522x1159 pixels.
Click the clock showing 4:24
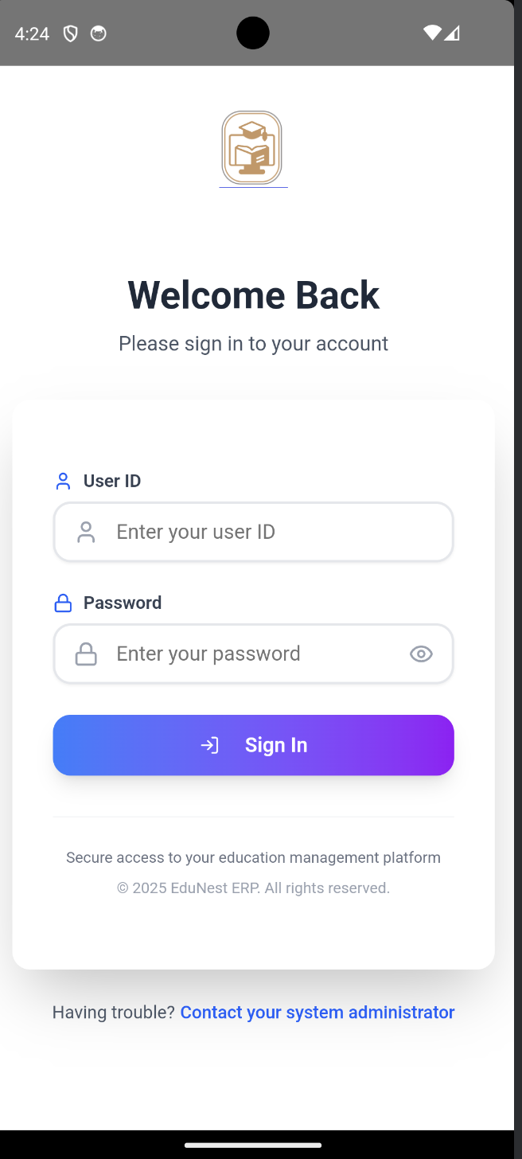tap(32, 33)
